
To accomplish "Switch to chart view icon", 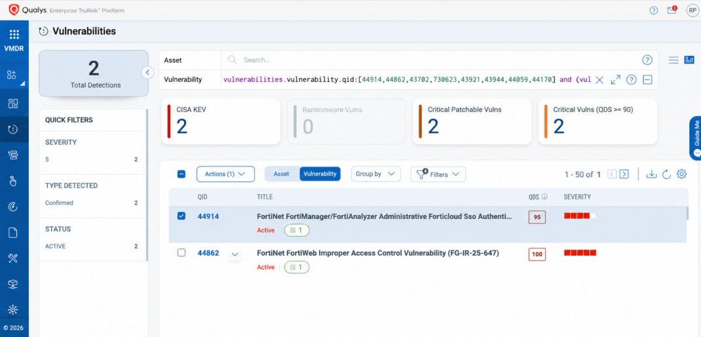I will [689, 60].
